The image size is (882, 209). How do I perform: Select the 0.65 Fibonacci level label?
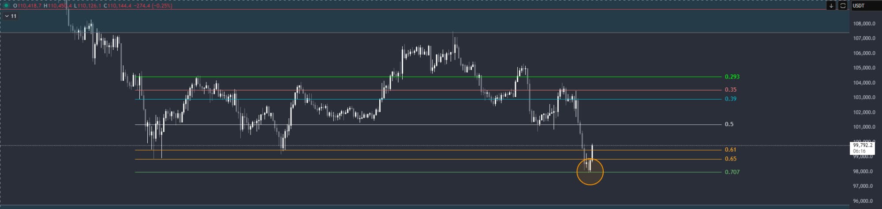tap(730, 159)
